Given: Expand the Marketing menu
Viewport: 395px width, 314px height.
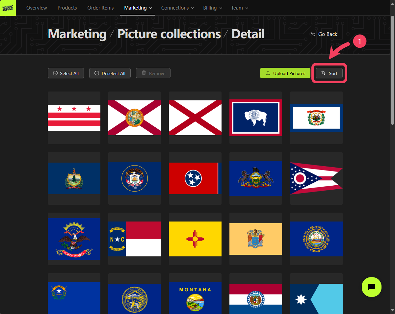Looking at the screenshot, I should tap(138, 8).
